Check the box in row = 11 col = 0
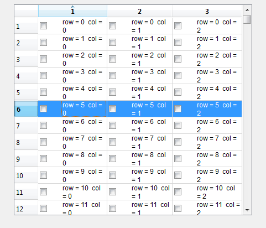 43,208
